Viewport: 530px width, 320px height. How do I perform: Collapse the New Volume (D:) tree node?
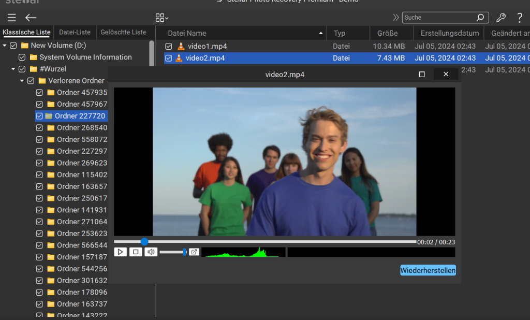pyautogui.click(x=5, y=46)
